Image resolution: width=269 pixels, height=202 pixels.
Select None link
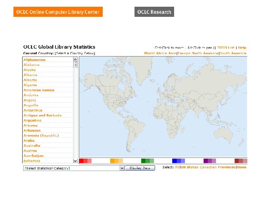click(242, 167)
